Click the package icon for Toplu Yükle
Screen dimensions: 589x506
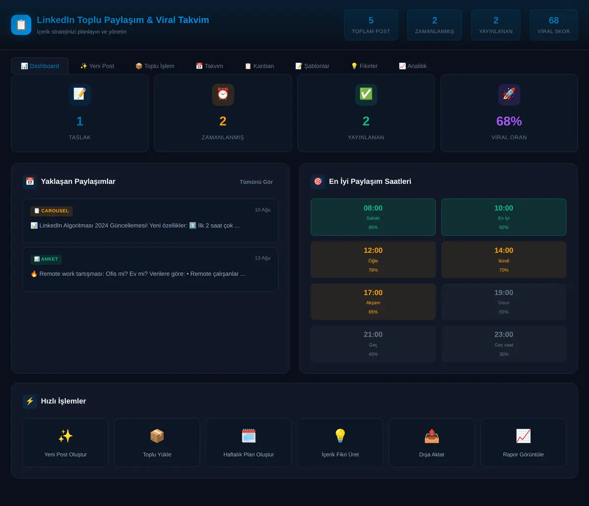157,436
